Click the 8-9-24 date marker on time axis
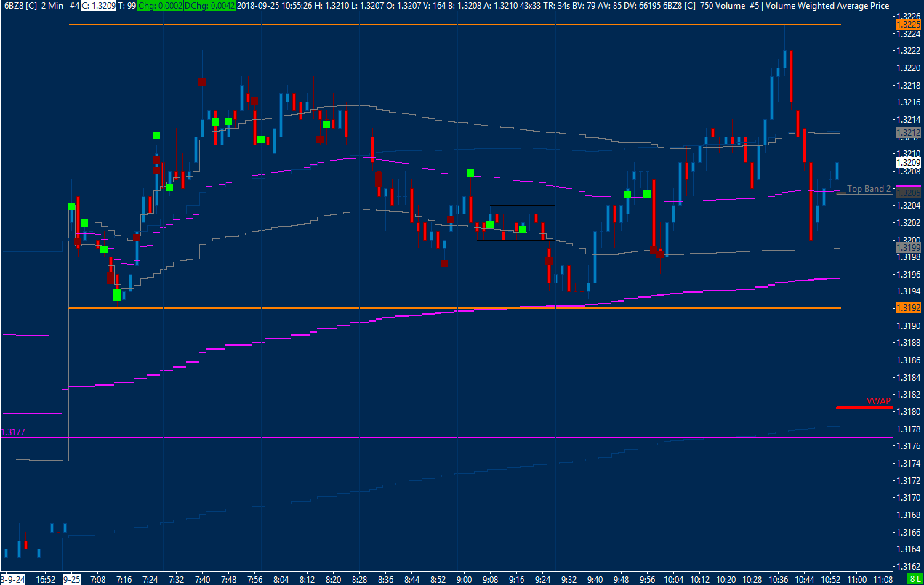 tap(12, 580)
